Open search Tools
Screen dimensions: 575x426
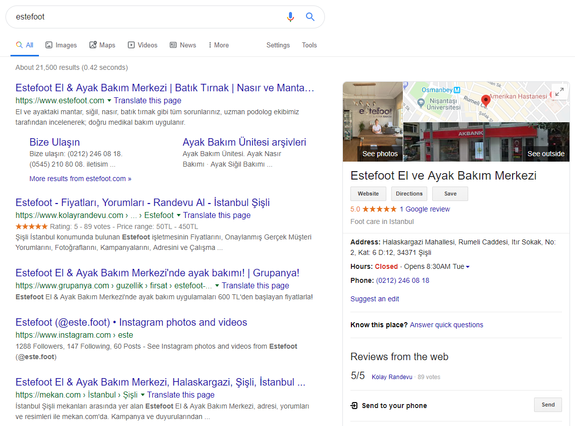click(x=309, y=45)
